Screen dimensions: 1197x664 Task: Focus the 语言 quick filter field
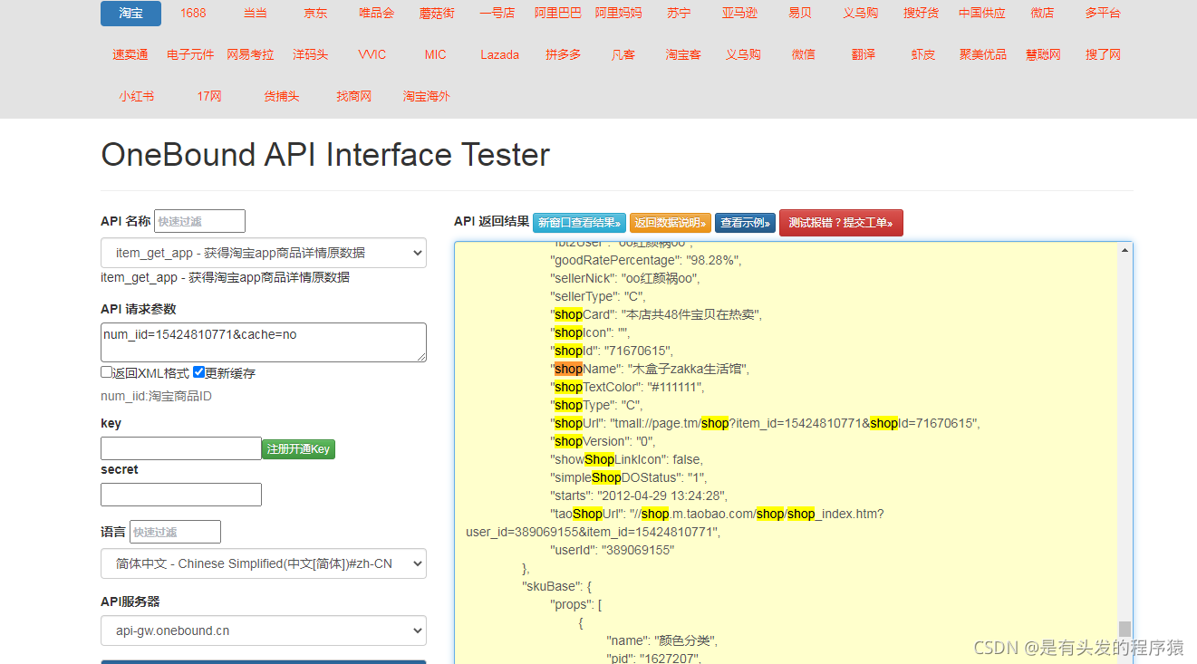(175, 532)
